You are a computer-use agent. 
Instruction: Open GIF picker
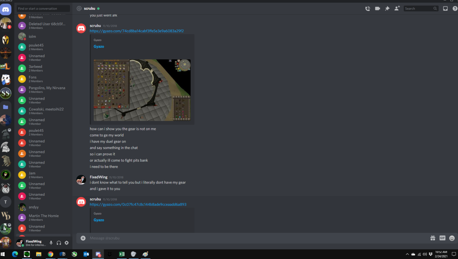pos(442,238)
